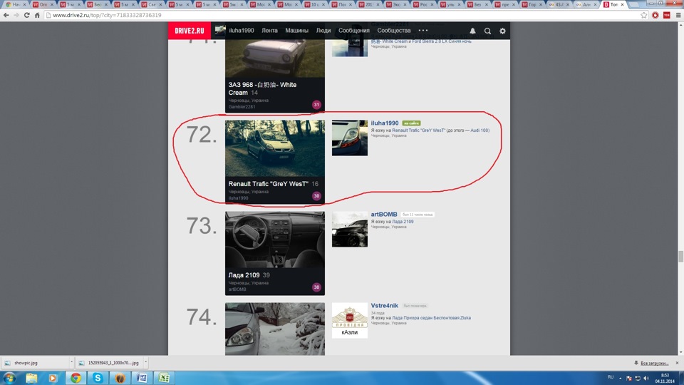Viewport: 684px width, 385px height.
Task: Click artBOMB owner text on Лада 2109 card
Action: point(237,289)
